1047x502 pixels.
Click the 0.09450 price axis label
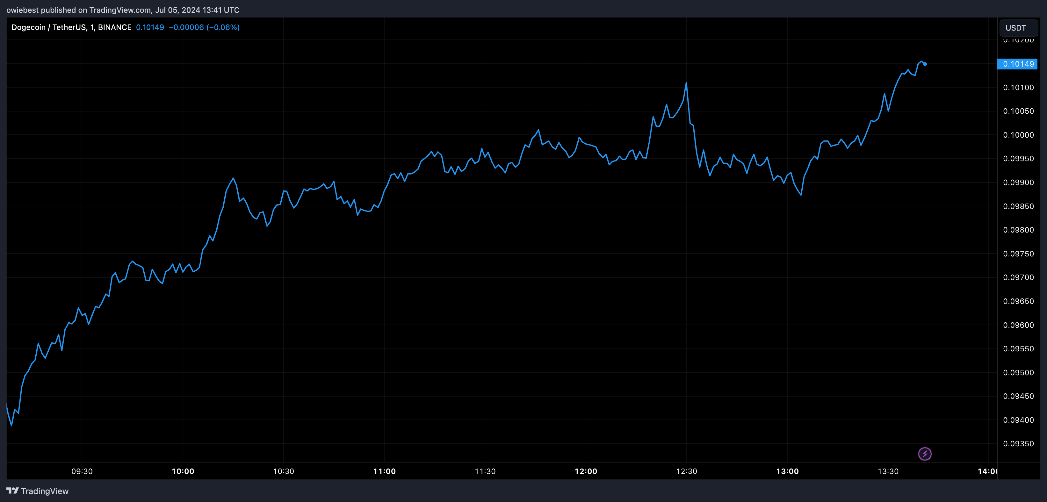tap(1018, 396)
